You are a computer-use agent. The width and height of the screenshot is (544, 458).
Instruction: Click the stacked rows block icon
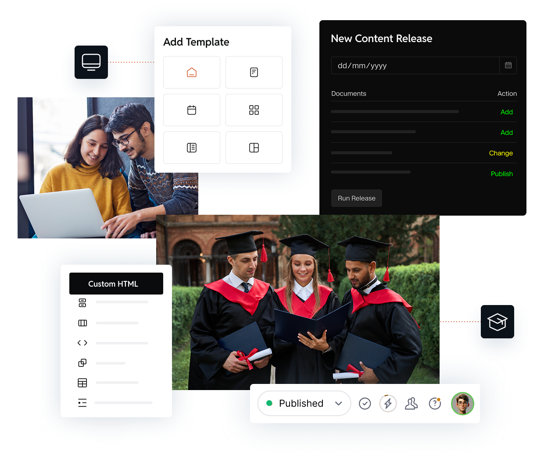coord(82,302)
